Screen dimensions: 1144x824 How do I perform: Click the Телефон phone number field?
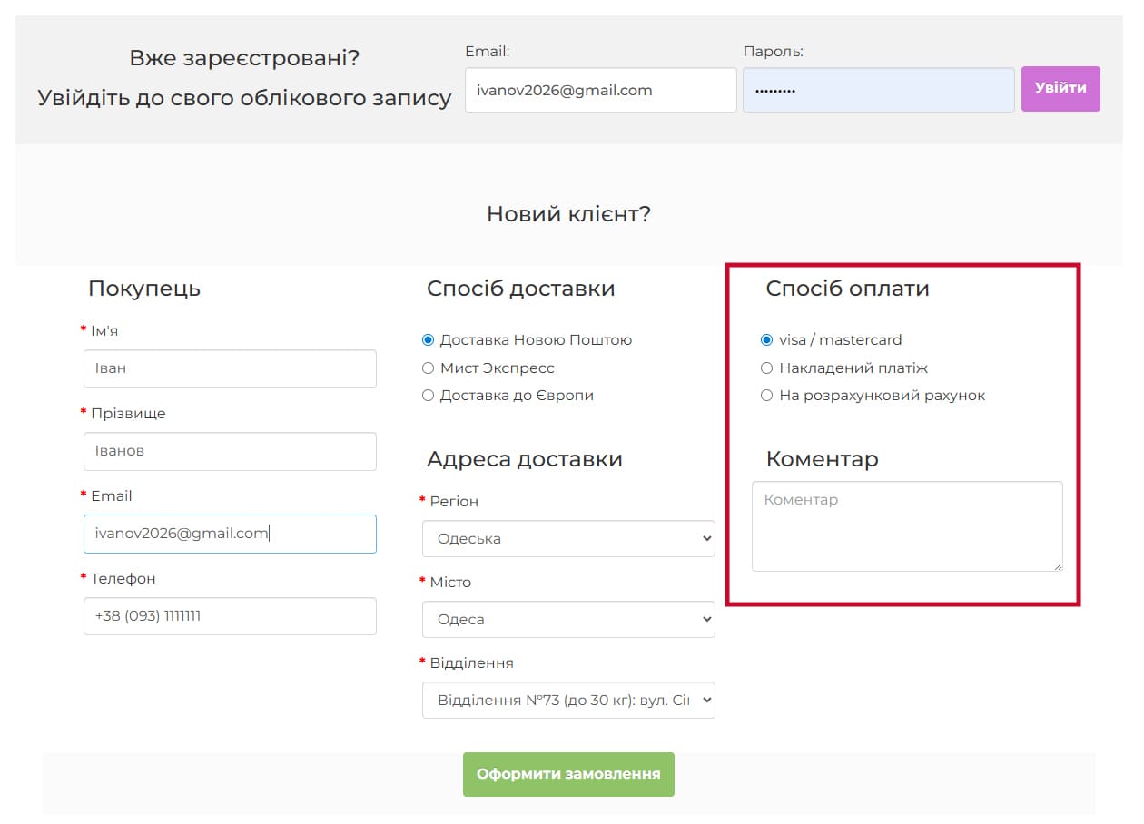[230, 616]
